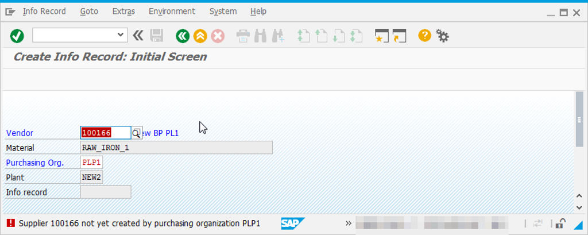Open Vendor search help button
This screenshot has height=235, width=588.
pyautogui.click(x=137, y=133)
